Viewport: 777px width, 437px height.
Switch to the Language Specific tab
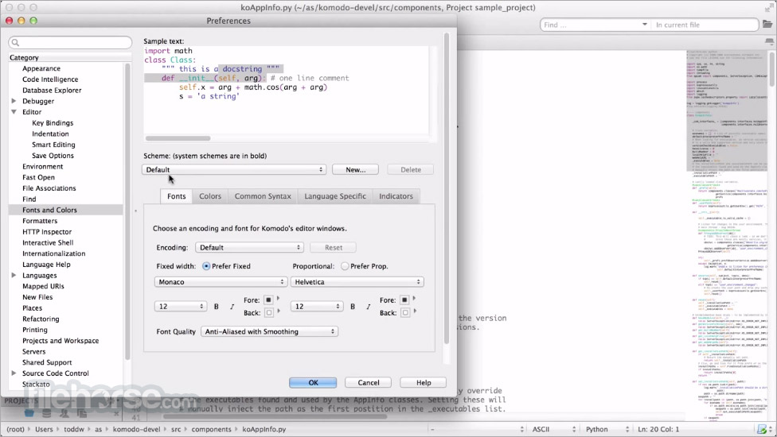[x=335, y=196]
